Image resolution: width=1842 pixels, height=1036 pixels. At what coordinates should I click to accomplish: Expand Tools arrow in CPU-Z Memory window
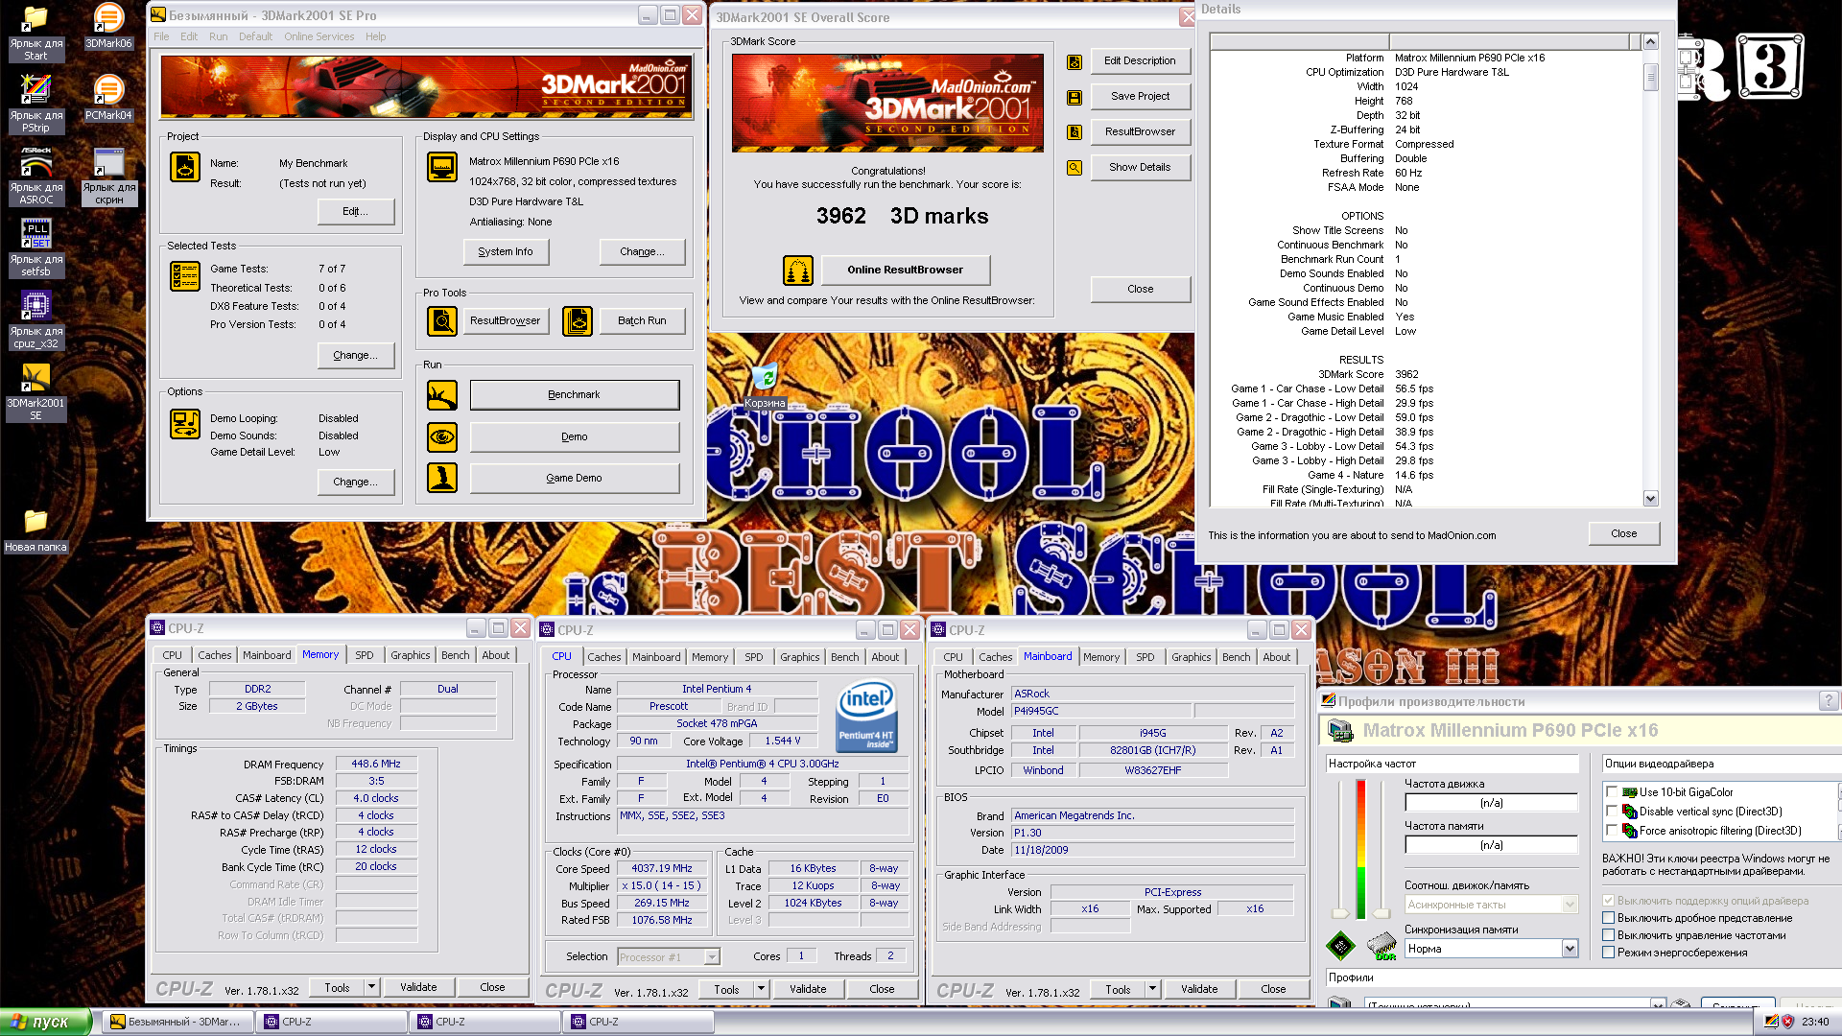[371, 987]
